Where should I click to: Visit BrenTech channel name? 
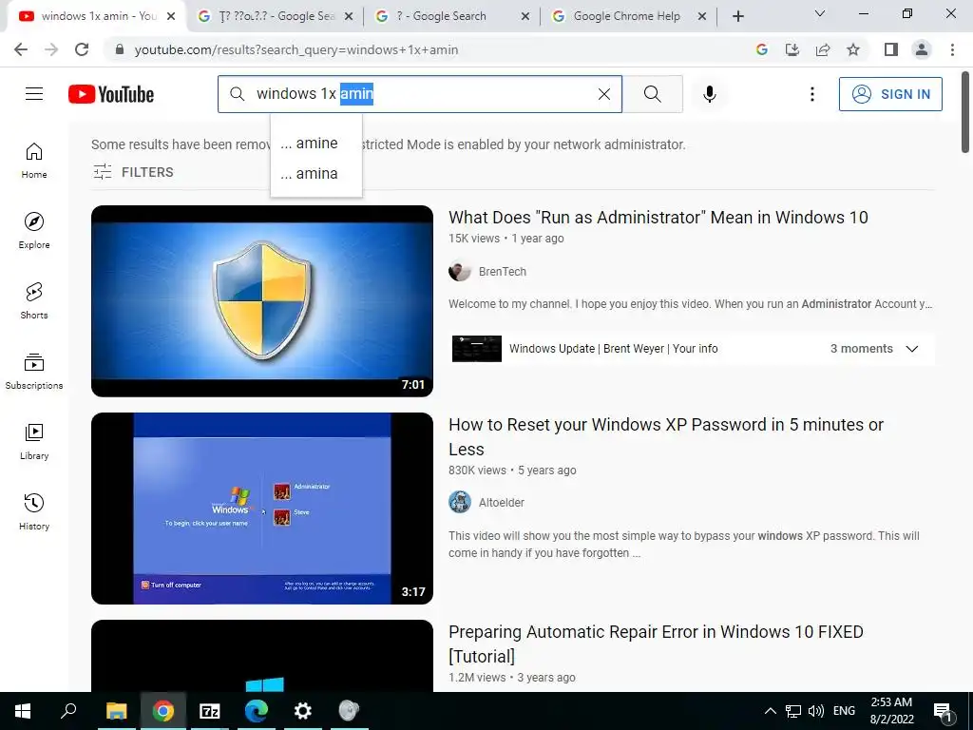(x=502, y=272)
